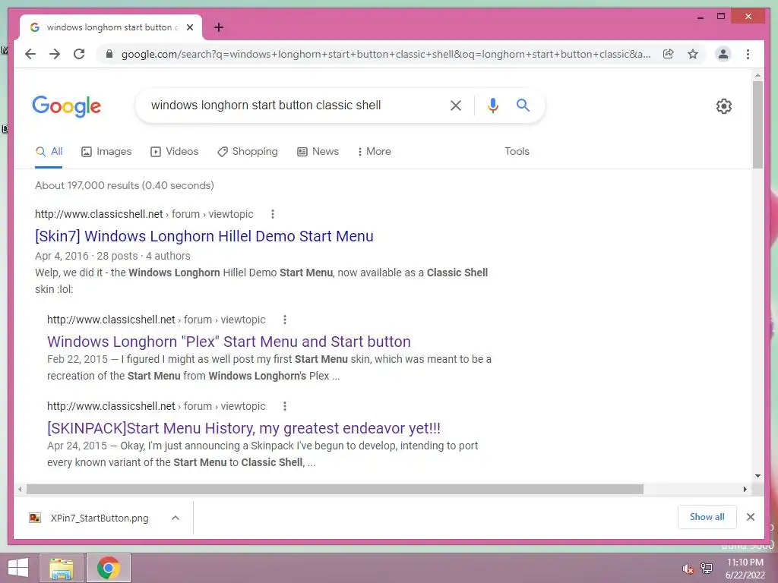Open '[Skin7] Windows Longhorn Hillel Demo Start Menu' result
The width and height of the screenshot is (778, 583).
pyautogui.click(x=204, y=236)
